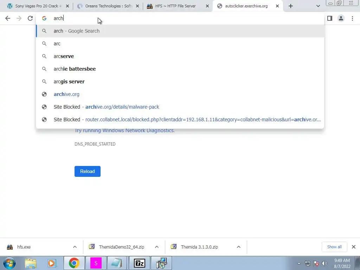Expand options for Themida 3.1.3.0.zip download
Viewport: 360px width, 270px height.
point(239,247)
